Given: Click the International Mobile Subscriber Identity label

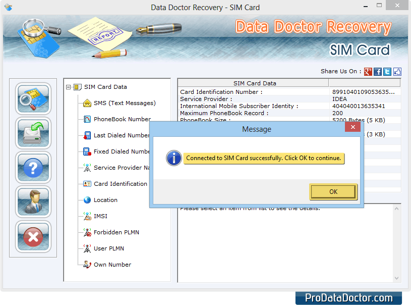Looking at the screenshot, I should pyautogui.click(x=239, y=106).
